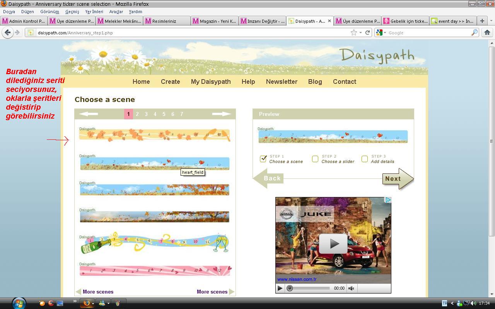Expand the tab list dropdown
The width and height of the screenshot is (495, 309).
(x=491, y=21)
